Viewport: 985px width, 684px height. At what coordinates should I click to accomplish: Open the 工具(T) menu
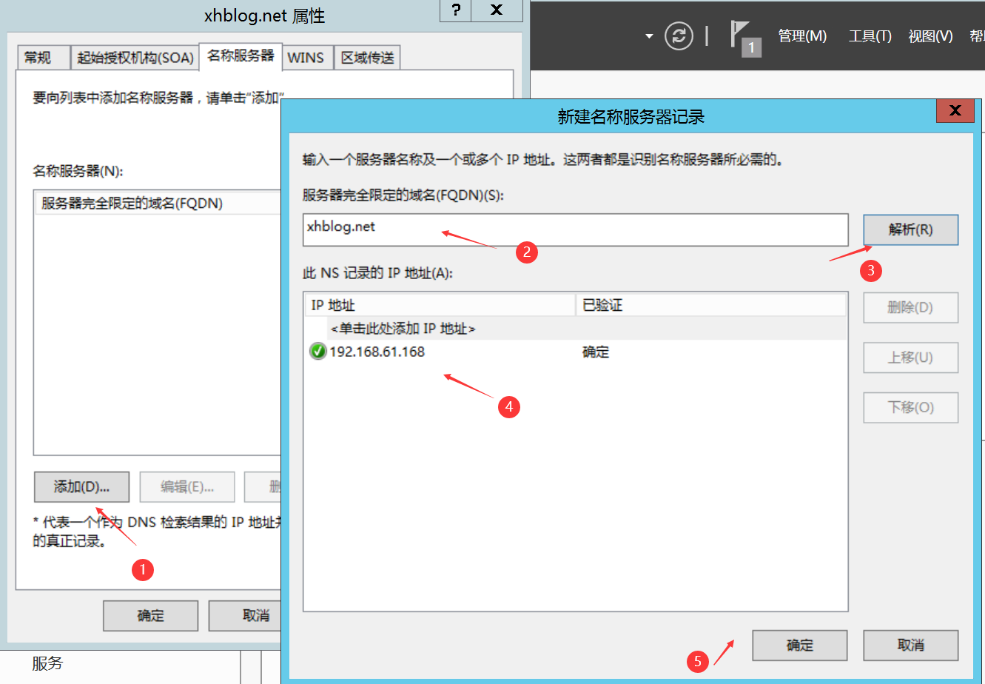[x=870, y=36]
